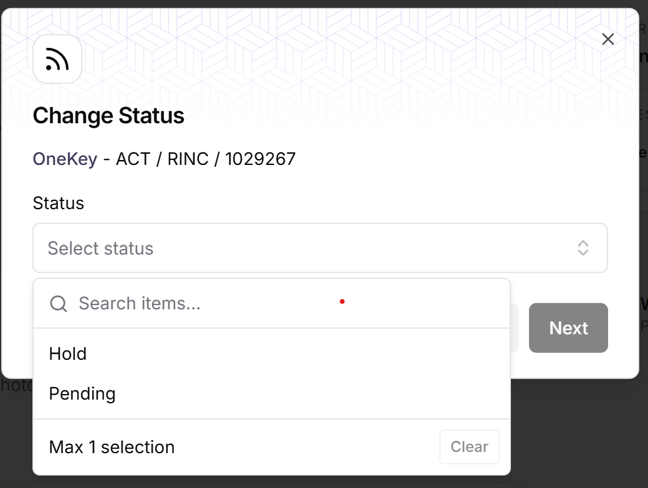
Task: Choose the Pending status option
Action: point(272,393)
